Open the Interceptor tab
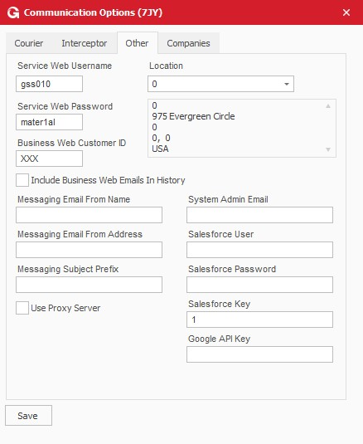The height and width of the screenshot is (444, 363). (x=85, y=43)
